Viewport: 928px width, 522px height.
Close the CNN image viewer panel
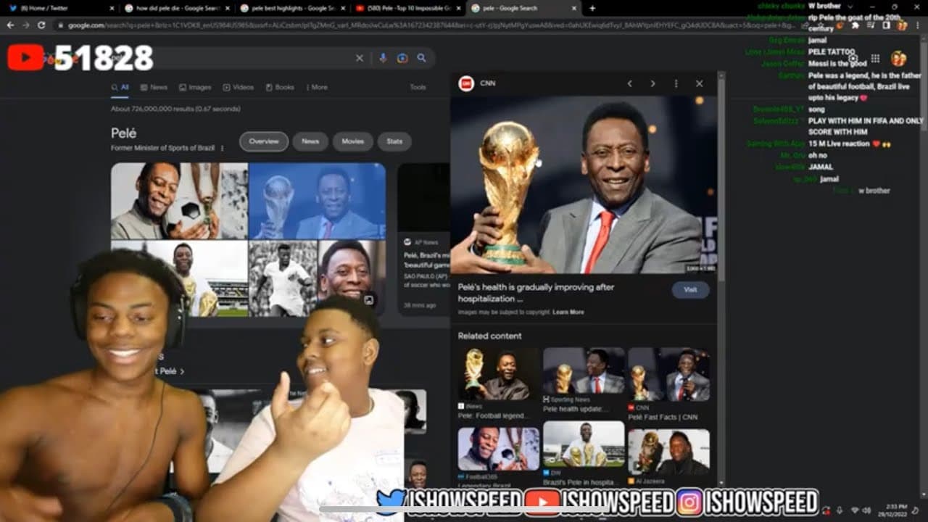tap(699, 83)
